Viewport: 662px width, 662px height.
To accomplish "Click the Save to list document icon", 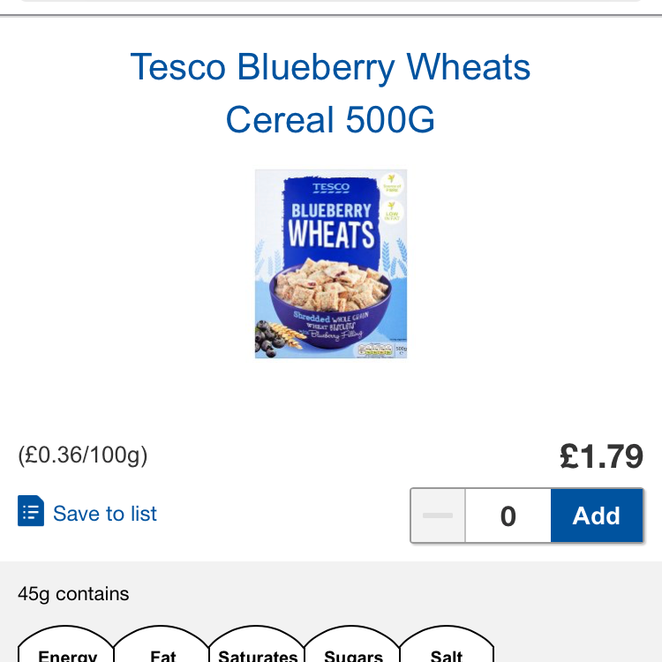I will coord(31,512).
